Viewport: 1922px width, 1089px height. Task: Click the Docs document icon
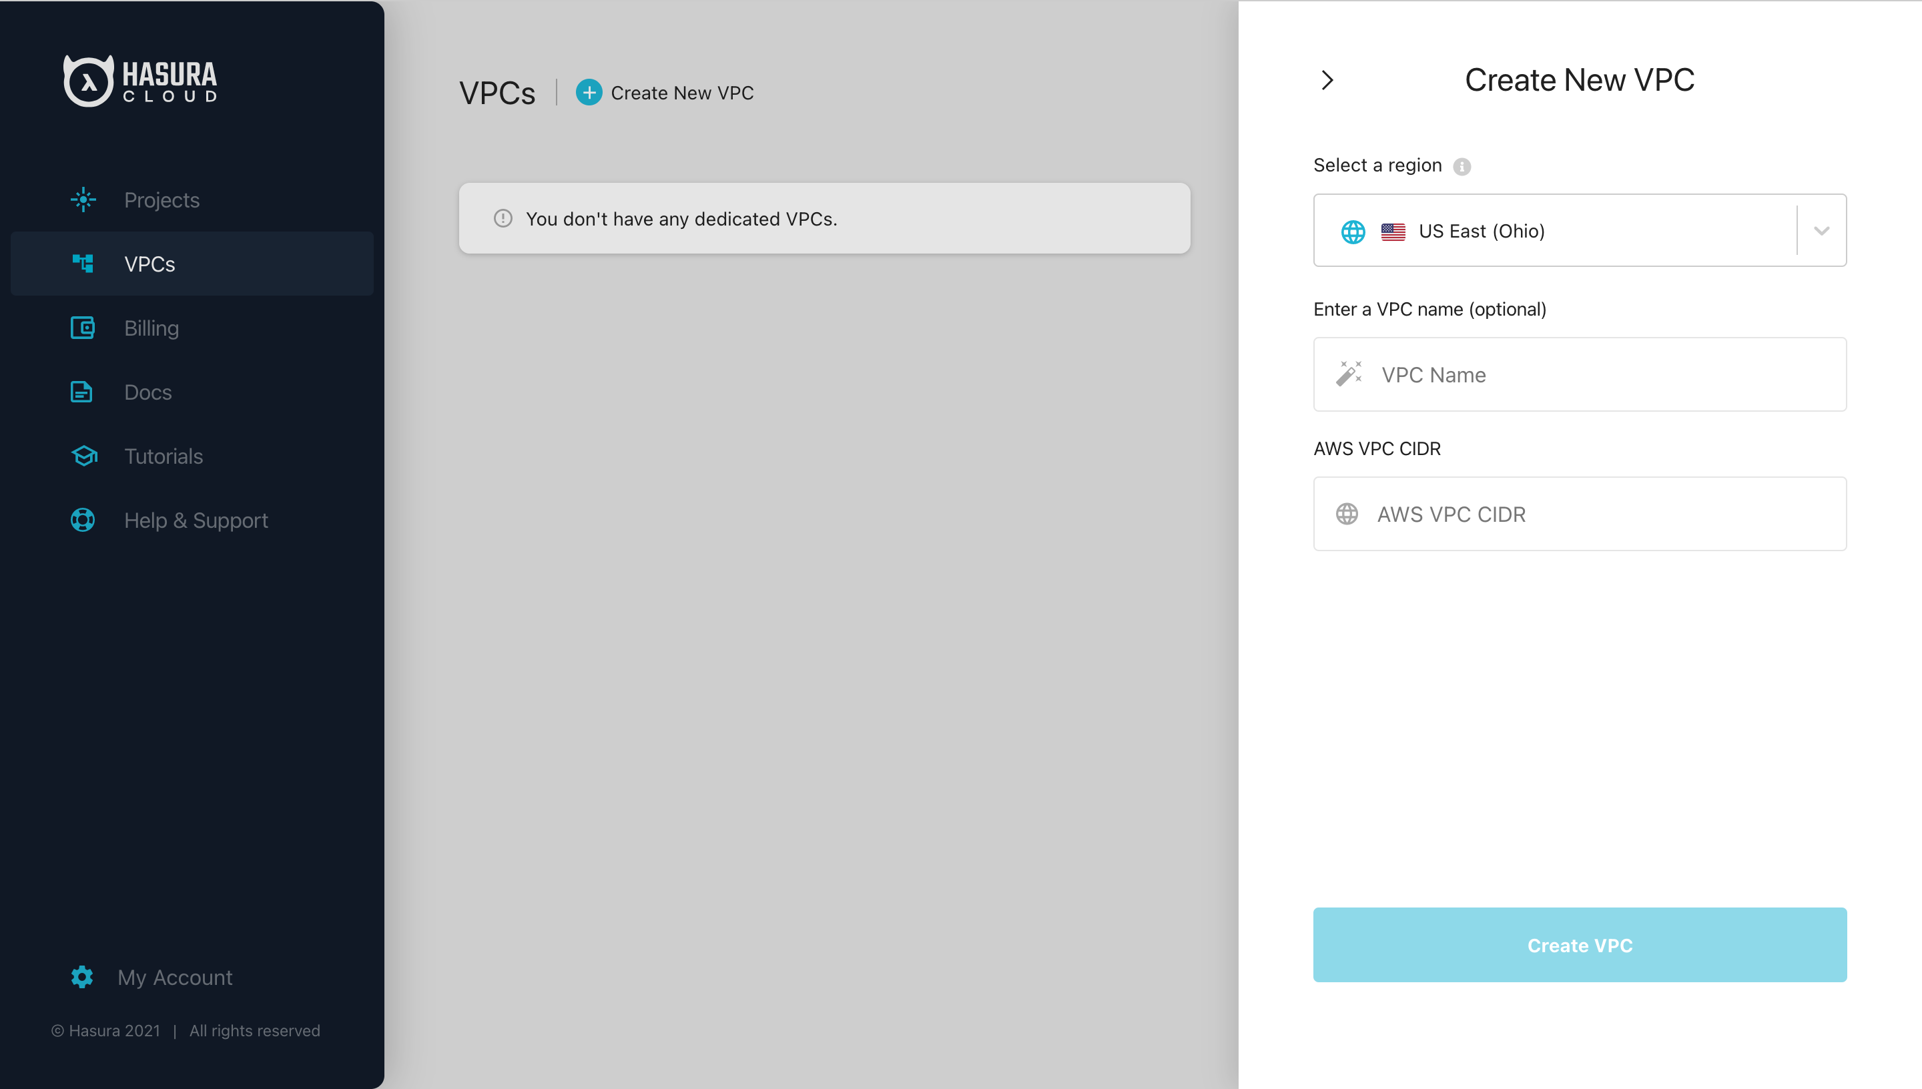coord(81,392)
